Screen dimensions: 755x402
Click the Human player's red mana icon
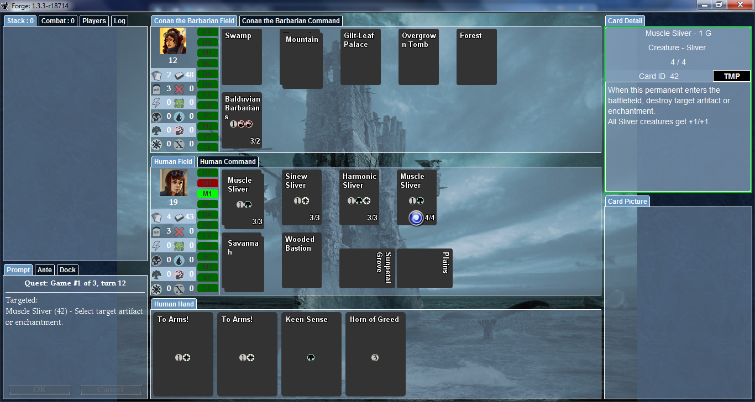pos(179,274)
